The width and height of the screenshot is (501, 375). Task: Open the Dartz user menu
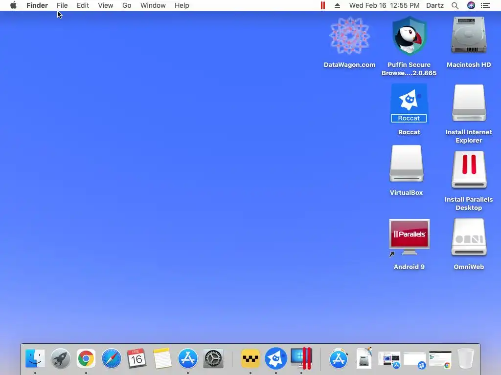435,5
